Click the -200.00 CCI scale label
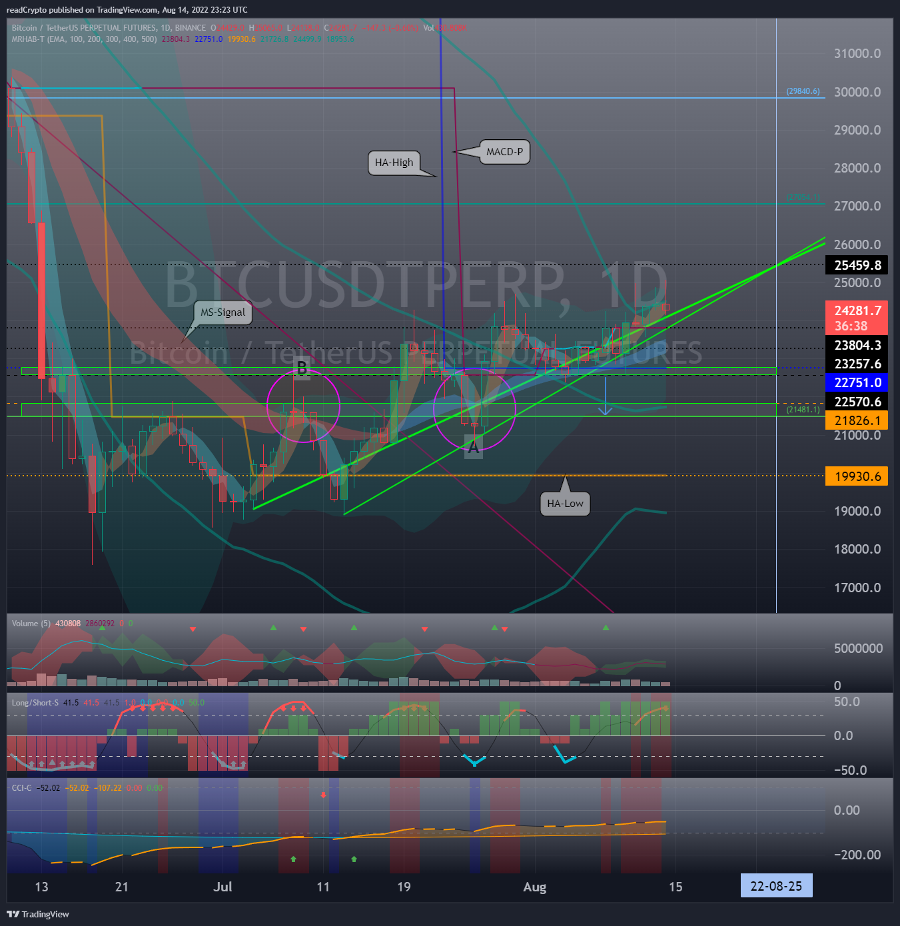This screenshot has width=900, height=926. coord(856,855)
